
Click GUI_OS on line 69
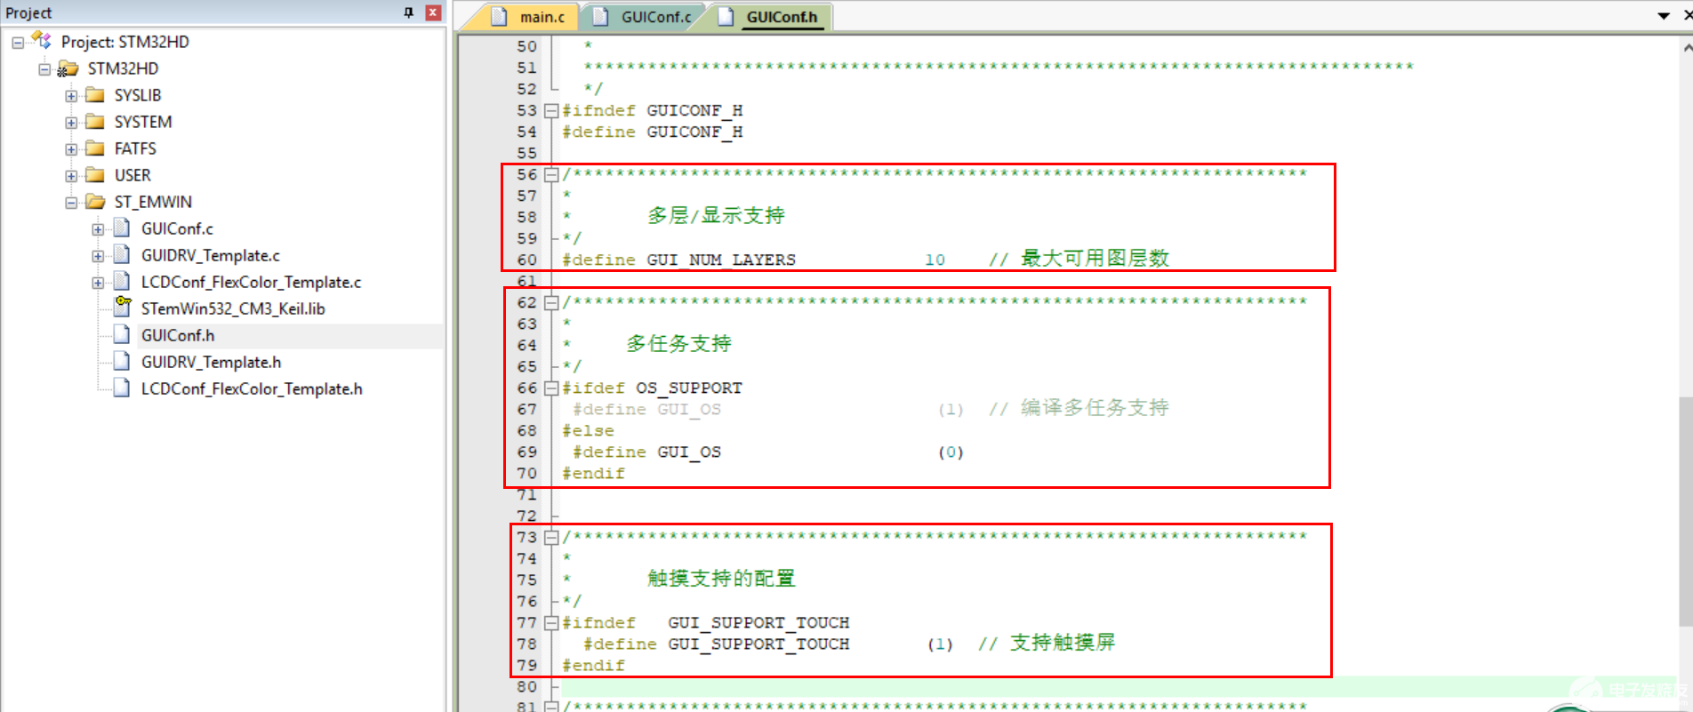[689, 452]
